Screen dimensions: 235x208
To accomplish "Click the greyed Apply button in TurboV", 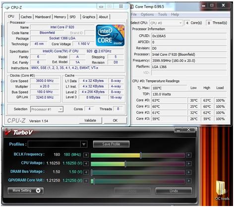I will point(132,191).
